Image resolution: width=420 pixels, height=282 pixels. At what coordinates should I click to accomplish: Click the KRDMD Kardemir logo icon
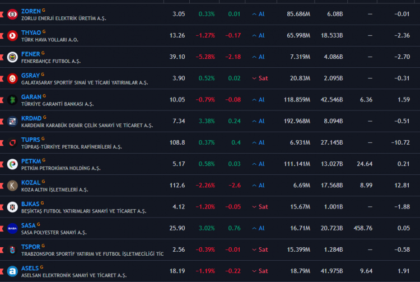pos(12,122)
